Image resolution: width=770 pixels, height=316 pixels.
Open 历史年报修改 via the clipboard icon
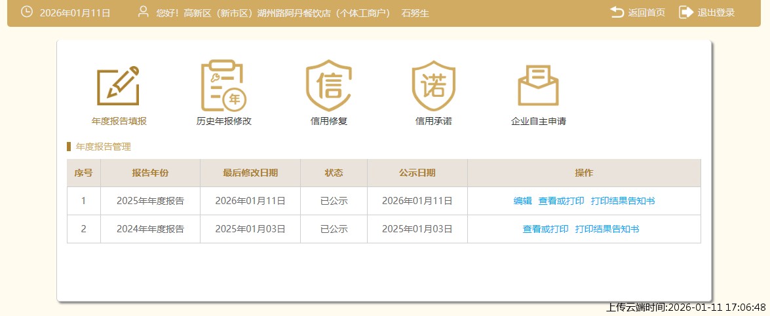point(223,86)
